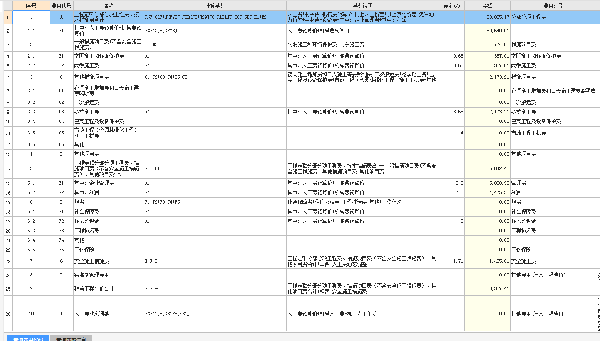Click the name cell 其他措施项目费
This screenshot has width=600, height=341.
tap(108, 77)
